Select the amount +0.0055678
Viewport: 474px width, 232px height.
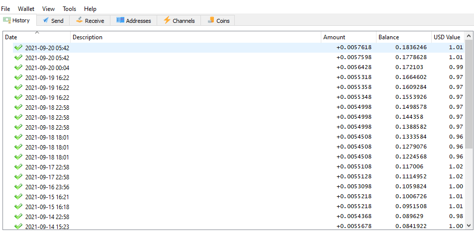click(354, 226)
